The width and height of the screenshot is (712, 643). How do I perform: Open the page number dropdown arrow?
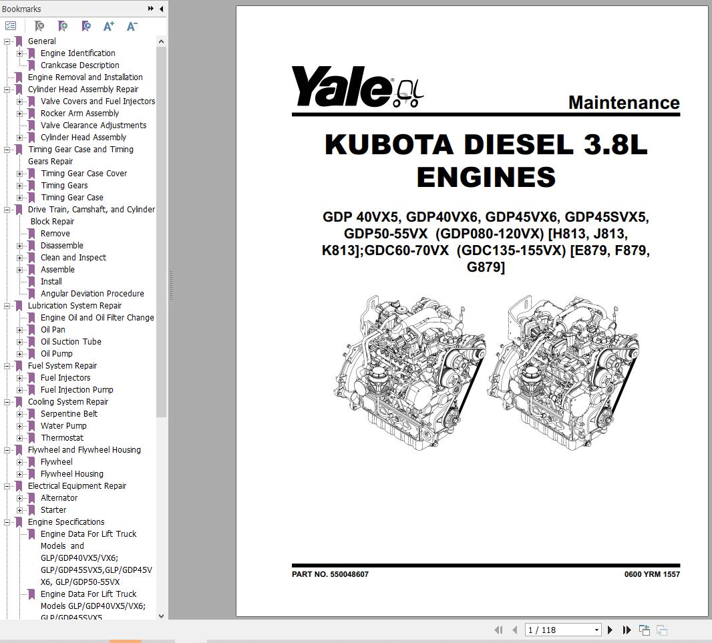point(596,630)
